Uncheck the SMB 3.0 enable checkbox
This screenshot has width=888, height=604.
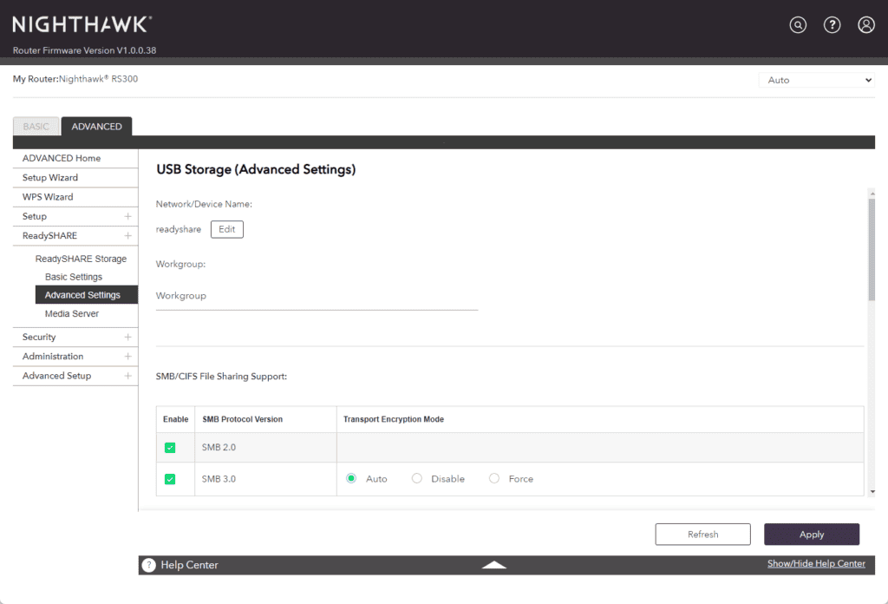(x=170, y=479)
